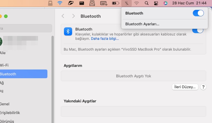212x123 pixels.
Task: Click the black window menu bar icon
Action: click(81, 3)
